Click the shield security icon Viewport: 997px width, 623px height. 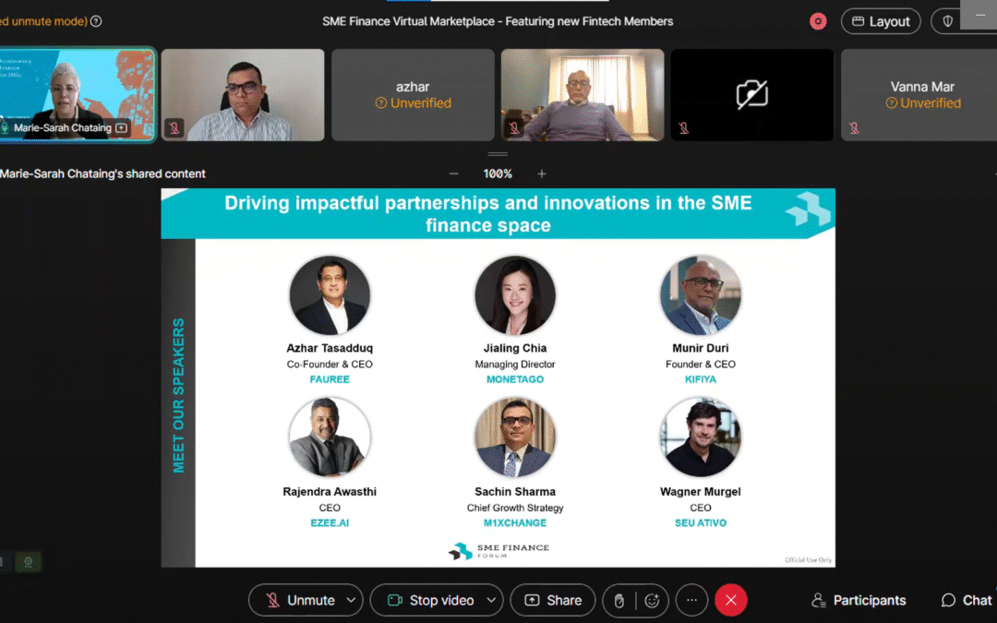coord(947,21)
